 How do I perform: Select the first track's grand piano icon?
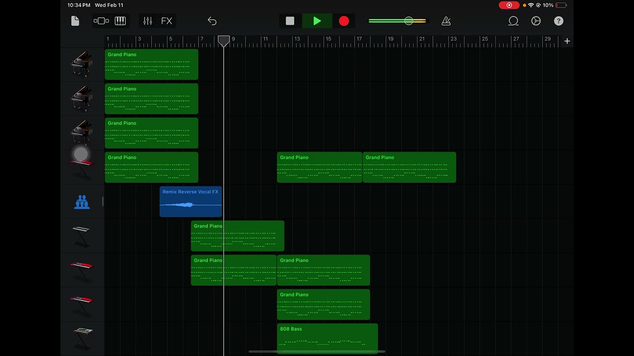point(82,64)
